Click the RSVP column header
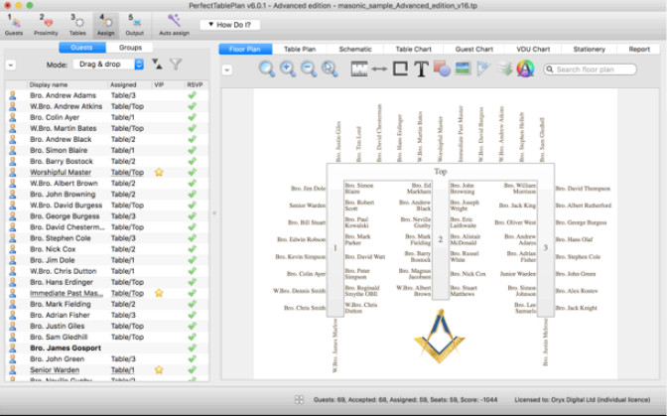The image size is (667, 416). [x=197, y=84]
